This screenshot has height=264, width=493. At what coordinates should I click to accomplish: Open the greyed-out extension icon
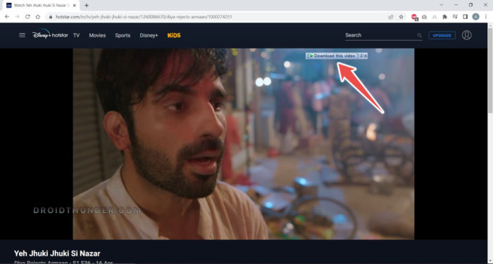pos(435,17)
